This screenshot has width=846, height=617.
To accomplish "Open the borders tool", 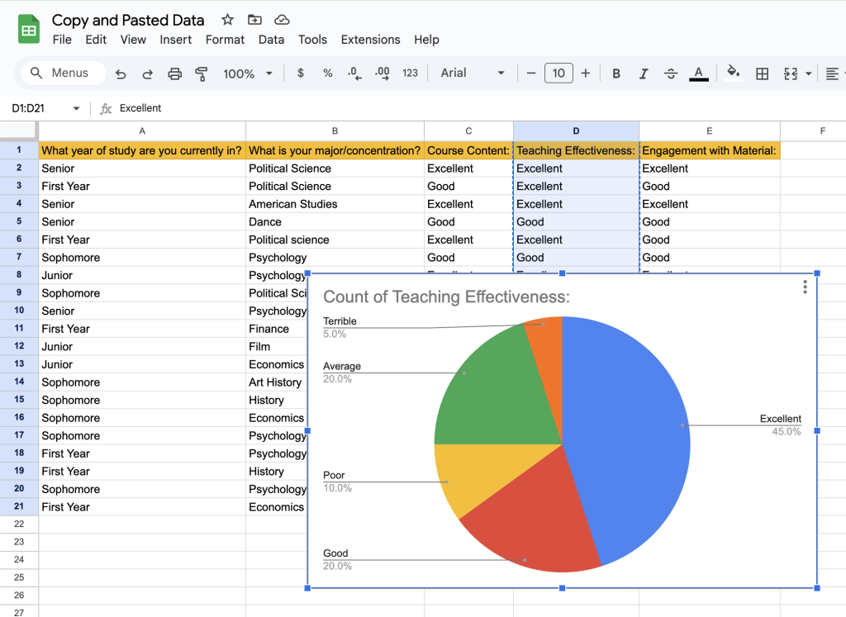I will [x=762, y=74].
